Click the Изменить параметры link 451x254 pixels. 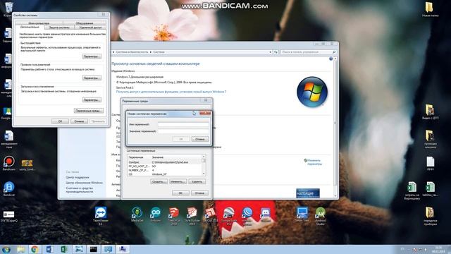(314, 162)
